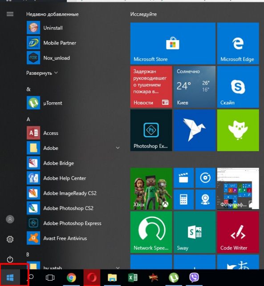Open the Sway tile
Viewport: 264px width, 286px height.
[195, 232]
